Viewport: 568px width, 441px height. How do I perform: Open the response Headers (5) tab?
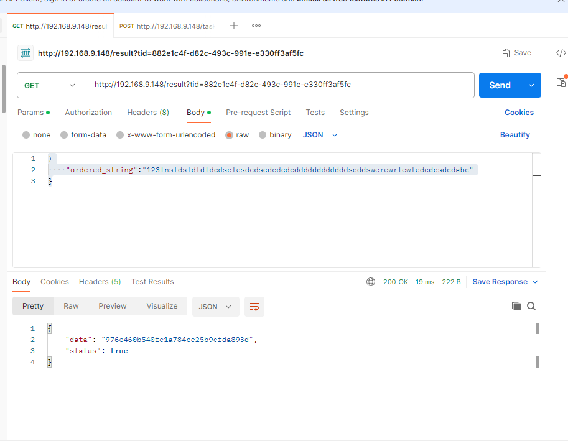tap(100, 282)
